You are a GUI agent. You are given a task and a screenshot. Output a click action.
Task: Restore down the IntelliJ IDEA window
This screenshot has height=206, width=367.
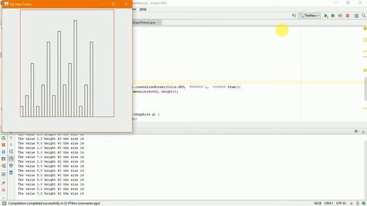coord(348,3)
